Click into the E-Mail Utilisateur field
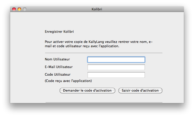Viewport: 194px width, 117px height. [x=116, y=67]
